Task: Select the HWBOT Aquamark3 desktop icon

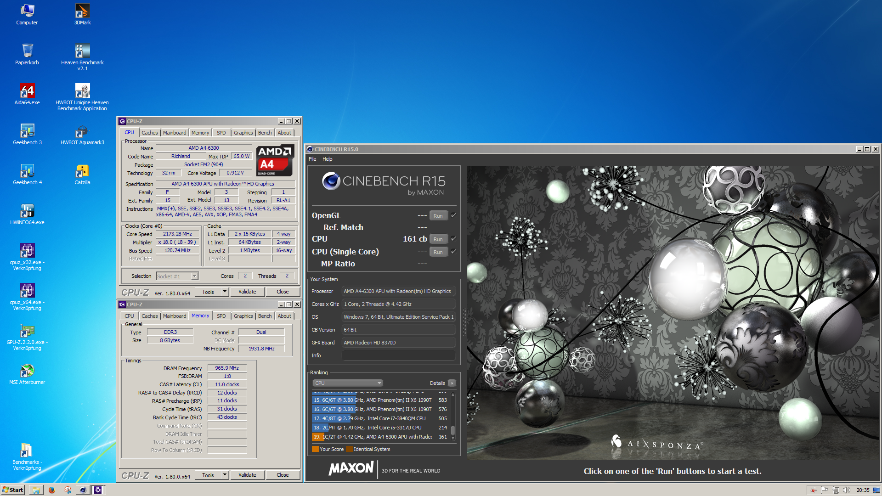Action: coord(82,134)
